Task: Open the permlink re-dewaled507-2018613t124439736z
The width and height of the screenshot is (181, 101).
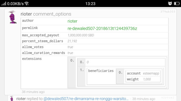Action: point(102,28)
